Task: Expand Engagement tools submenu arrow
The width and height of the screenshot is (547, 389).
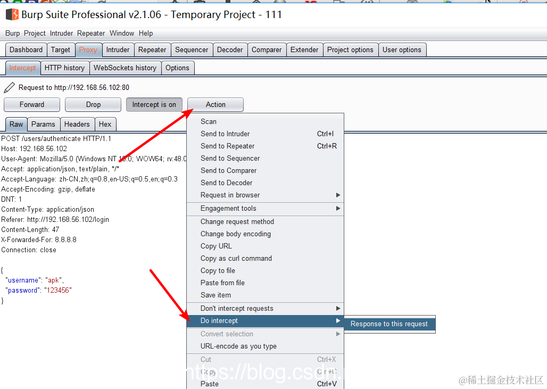Action: 338,208
